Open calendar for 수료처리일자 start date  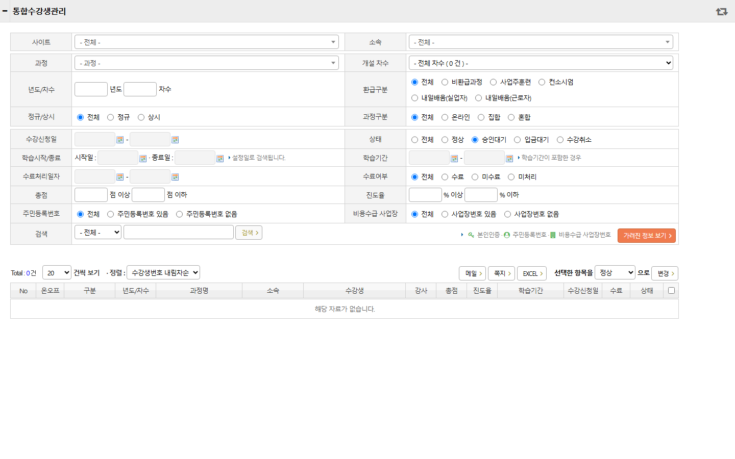pyautogui.click(x=120, y=177)
